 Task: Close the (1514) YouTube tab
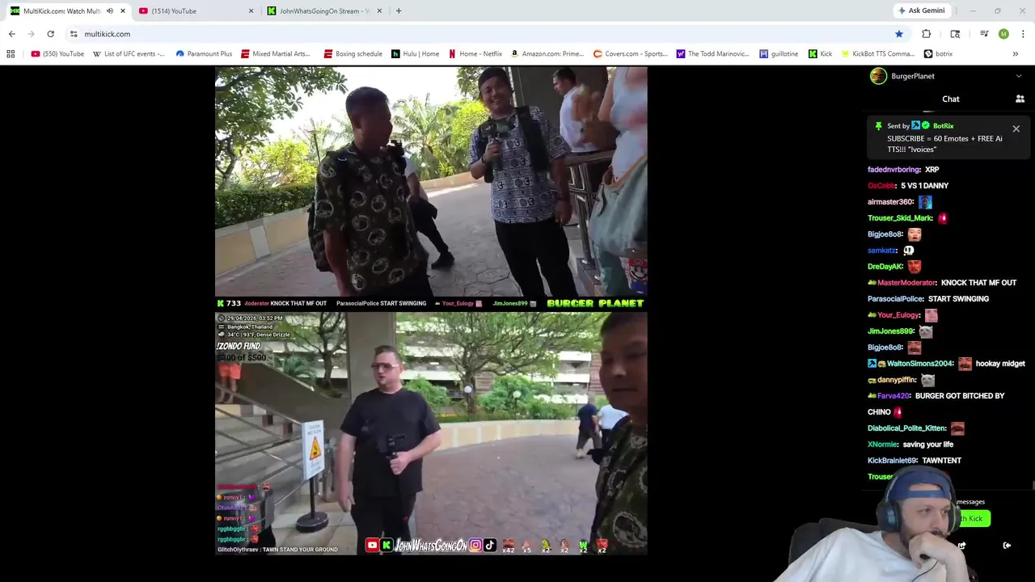pyautogui.click(x=251, y=11)
